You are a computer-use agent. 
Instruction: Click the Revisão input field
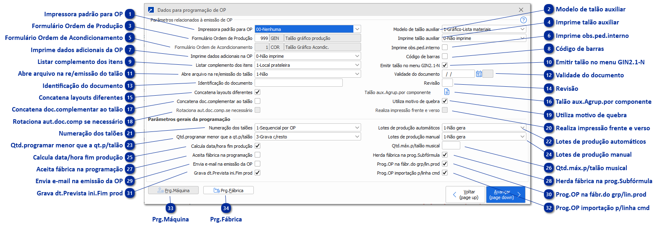(448, 83)
